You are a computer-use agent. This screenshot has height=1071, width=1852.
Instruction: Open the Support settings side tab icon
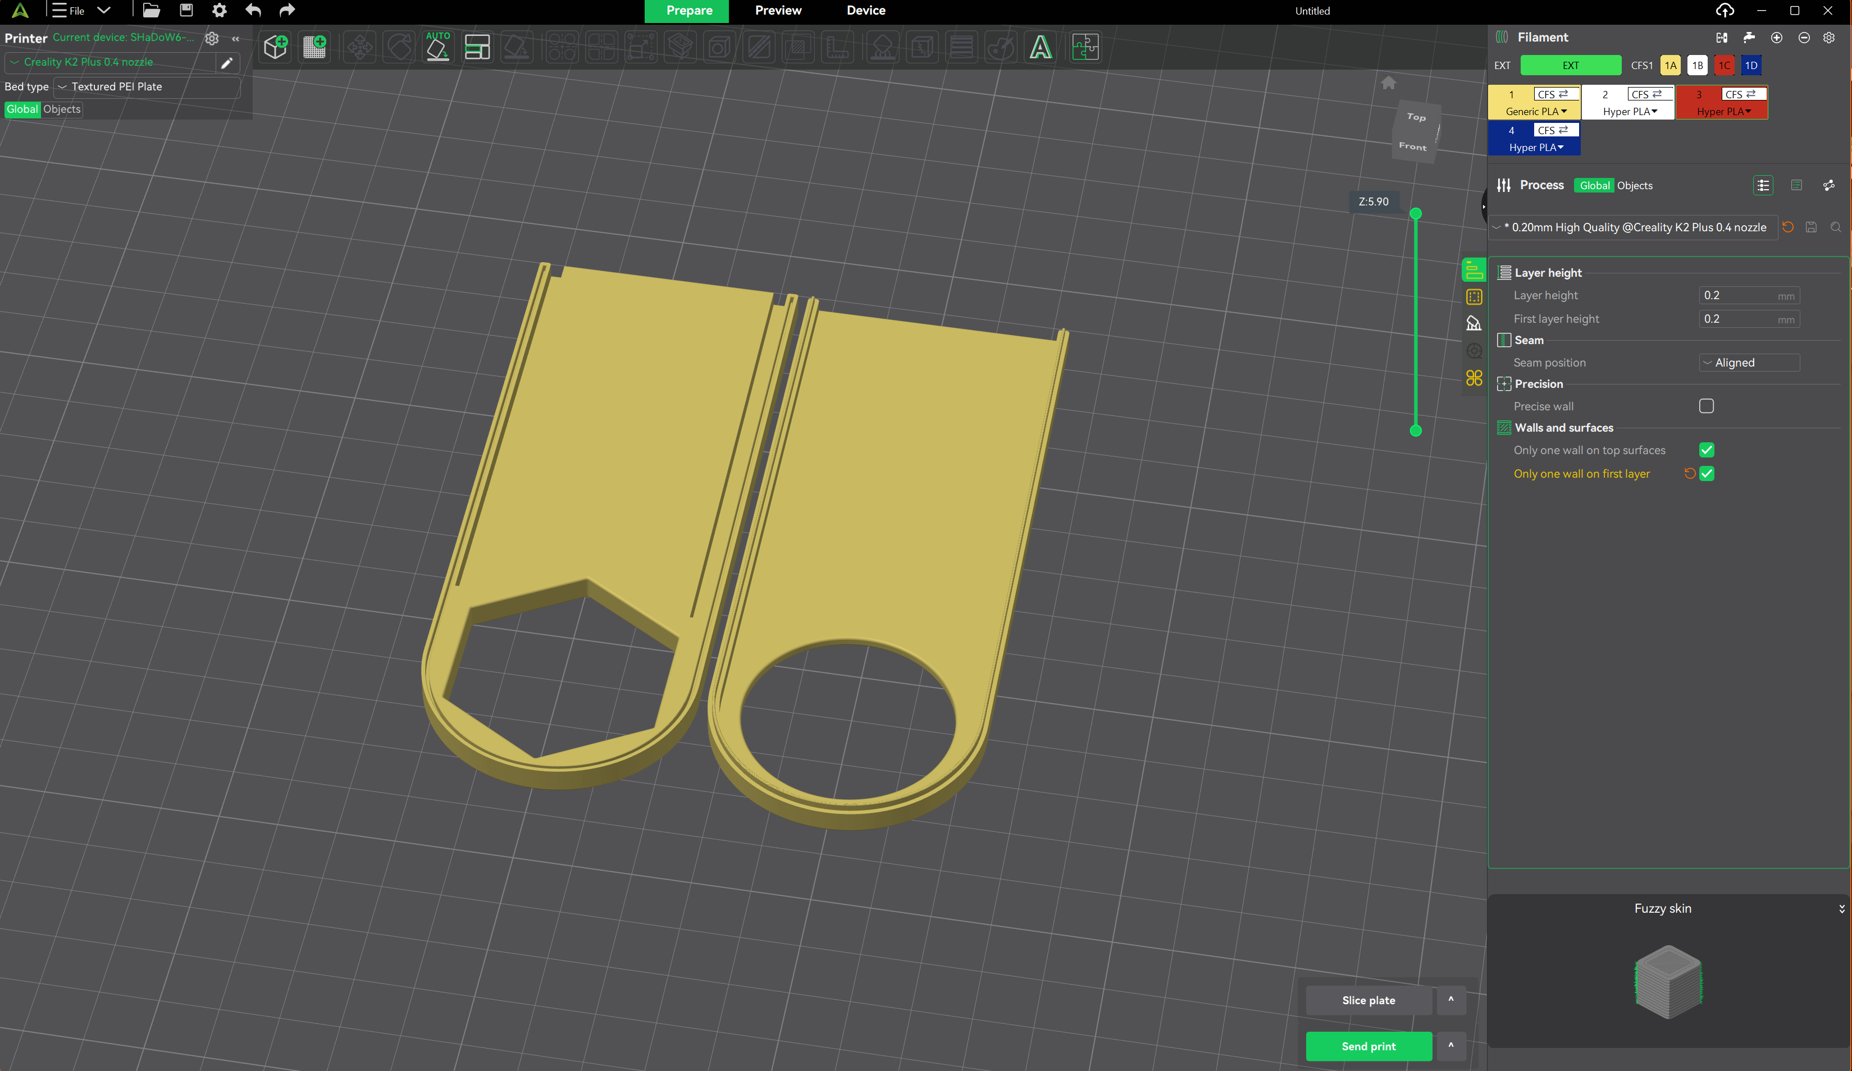1474,323
